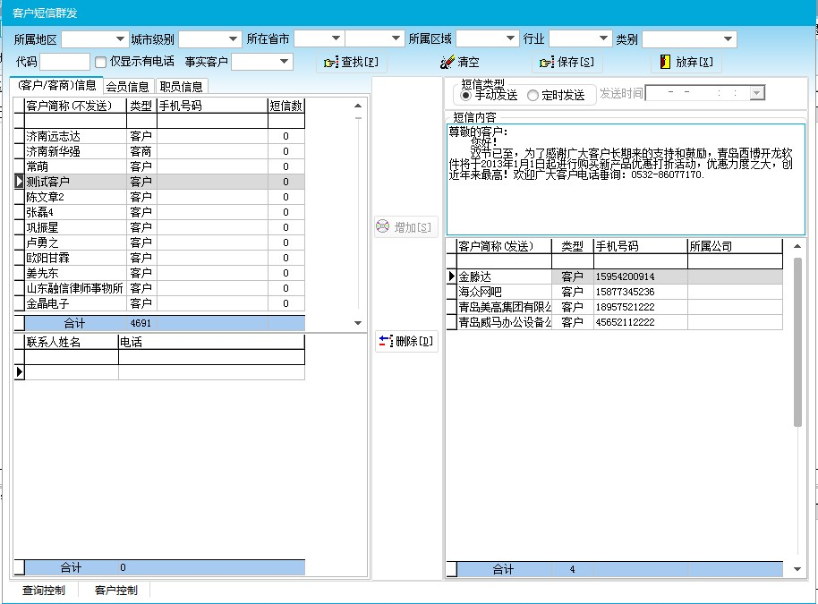Select the 卢勇之 row
818x604 pixels.
(159, 242)
